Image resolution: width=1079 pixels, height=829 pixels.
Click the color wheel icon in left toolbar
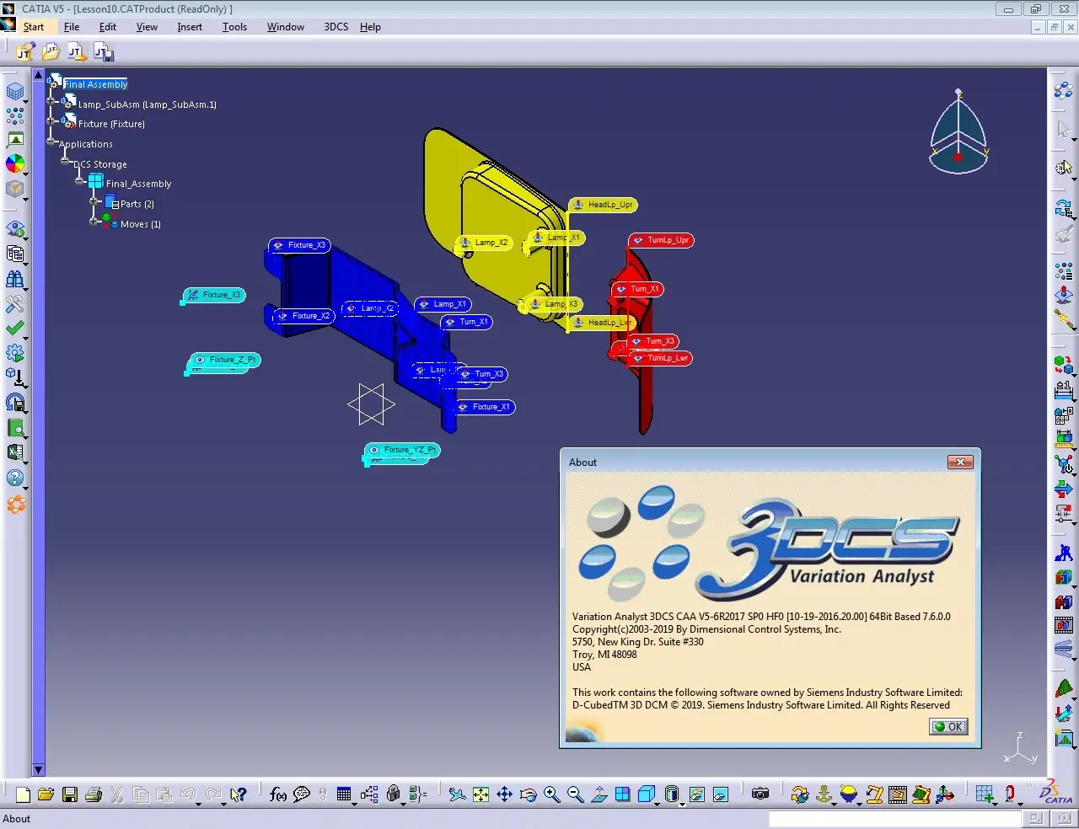pyautogui.click(x=15, y=163)
